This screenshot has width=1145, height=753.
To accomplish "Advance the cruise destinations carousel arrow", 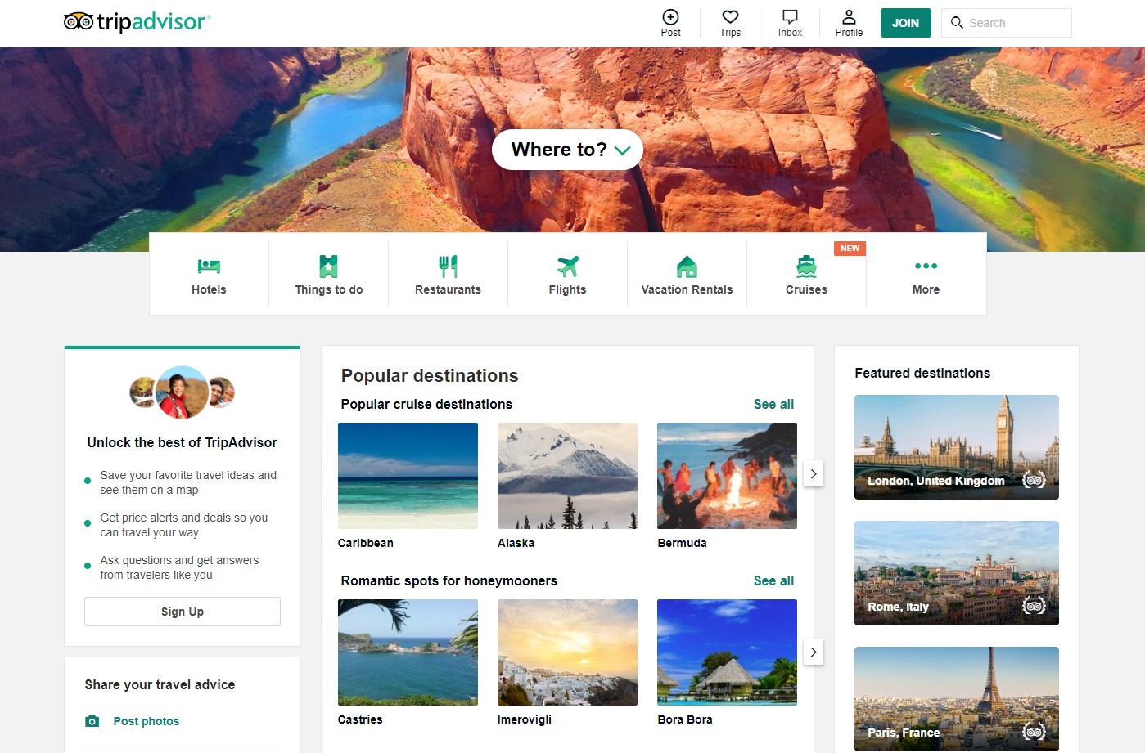I will [x=814, y=473].
